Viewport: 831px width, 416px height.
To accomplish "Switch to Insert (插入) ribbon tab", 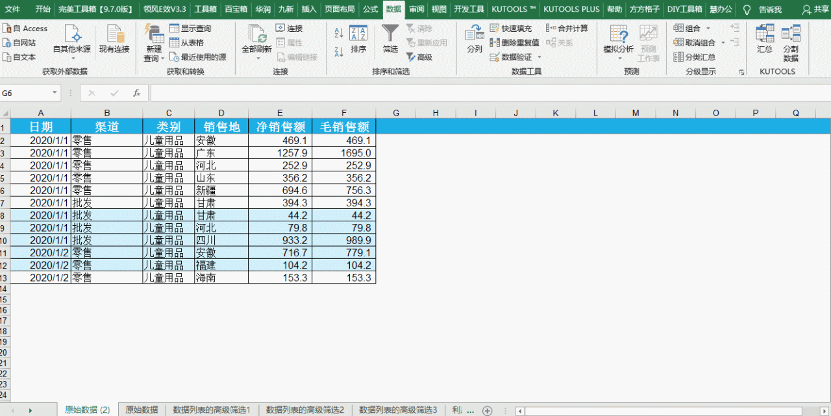I will (x=309, y=10).
